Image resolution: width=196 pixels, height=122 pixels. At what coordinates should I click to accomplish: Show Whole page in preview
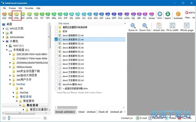coord(187,27)
